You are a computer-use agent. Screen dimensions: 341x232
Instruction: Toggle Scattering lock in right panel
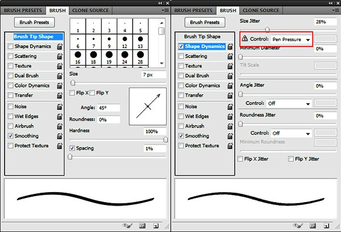[x=230, y=56]
